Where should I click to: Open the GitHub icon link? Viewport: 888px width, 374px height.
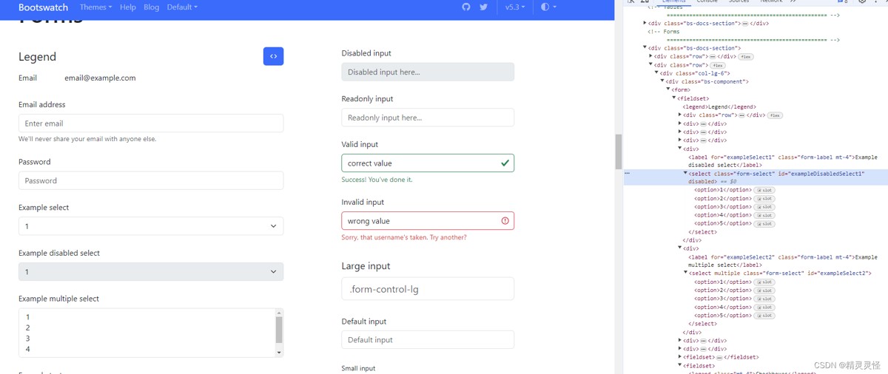pos(466,7)
